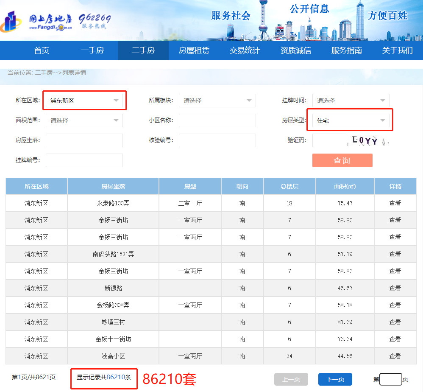Expand the 房屋类型 dropdown showing 住宅

pyautogui.click(x=351, y=120)
